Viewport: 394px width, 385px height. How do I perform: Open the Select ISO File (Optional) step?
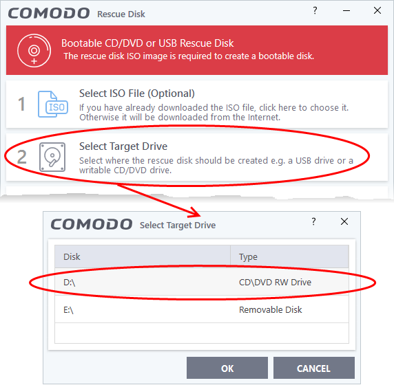[197, 104]
